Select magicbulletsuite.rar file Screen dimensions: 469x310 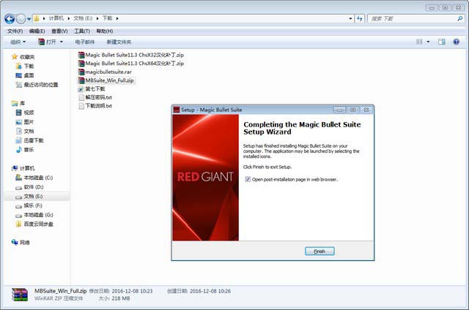click(105, 72)
